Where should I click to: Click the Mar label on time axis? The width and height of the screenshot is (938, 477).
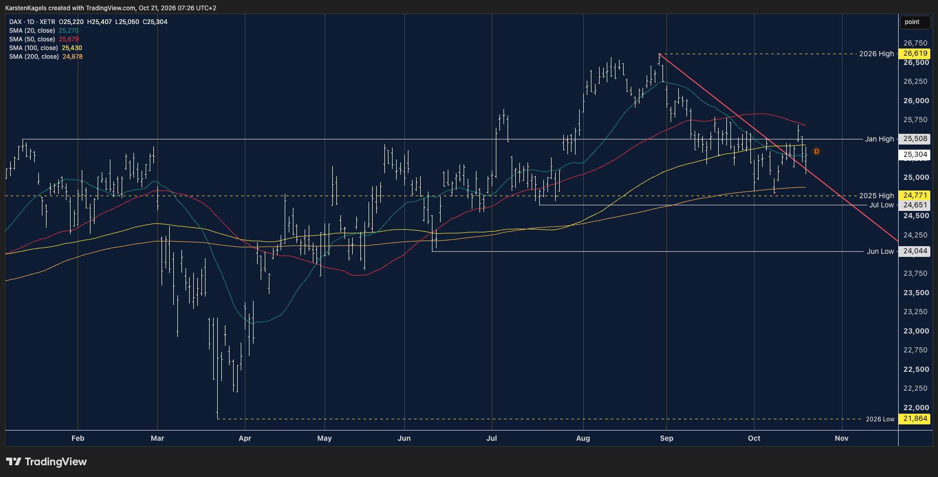pyautogui.click(x=157, y=438)
